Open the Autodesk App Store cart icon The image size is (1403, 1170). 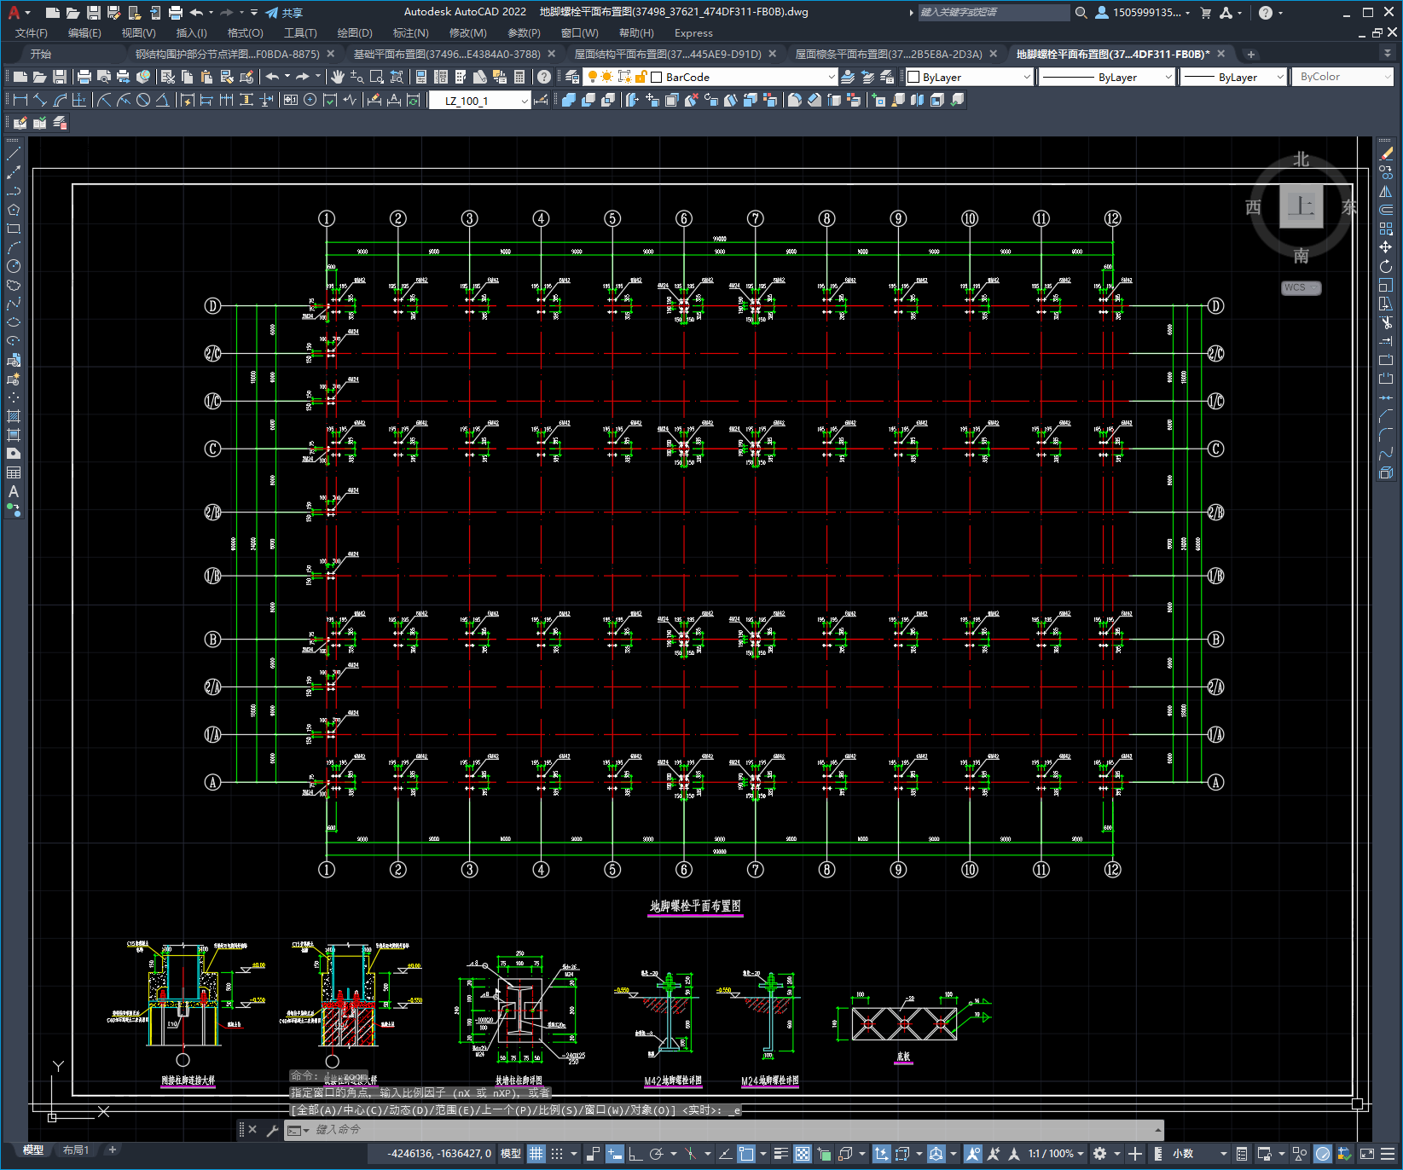point(1205,13)
